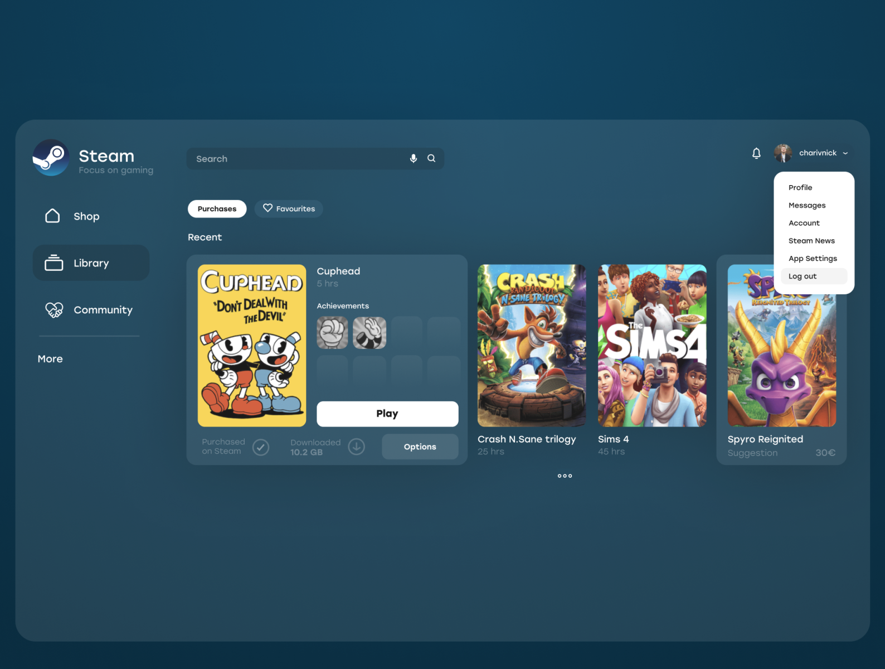Image resolution: width=885 pixels, height=669 pixels.
Task: Click the Suggestion label under Spyro
Action: pos(752,453)
